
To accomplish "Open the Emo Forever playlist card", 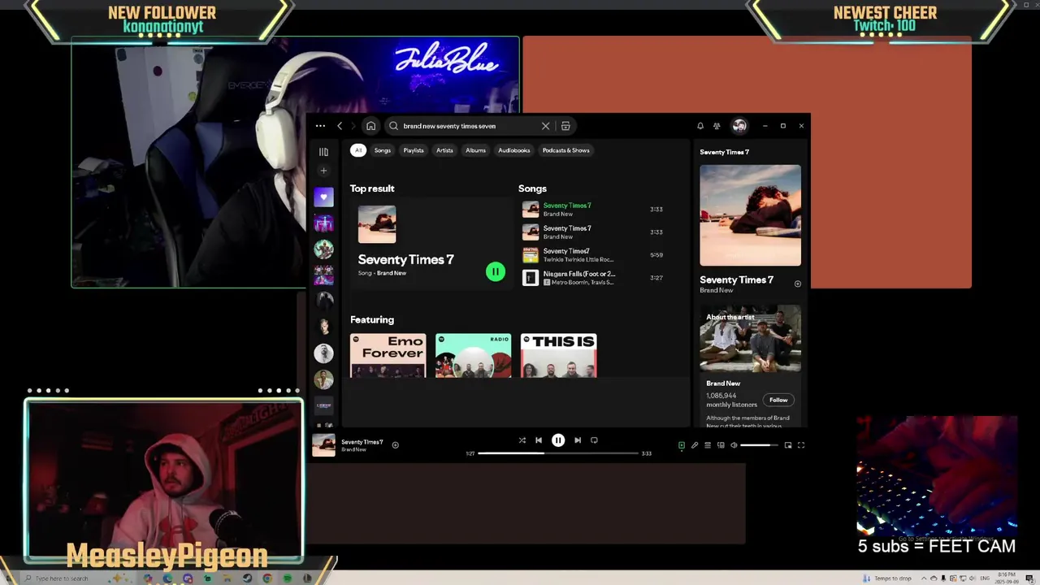I will click(x=388, y=355).
